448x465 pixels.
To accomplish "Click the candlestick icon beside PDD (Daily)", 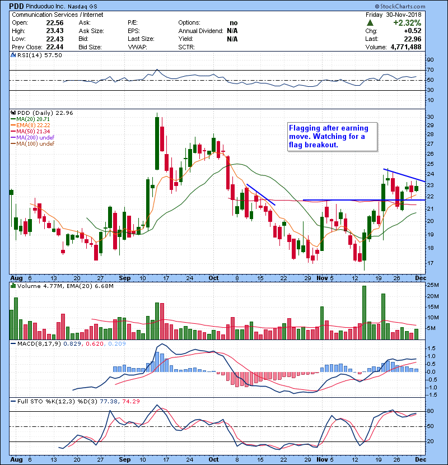I will (x=13, y=113).
